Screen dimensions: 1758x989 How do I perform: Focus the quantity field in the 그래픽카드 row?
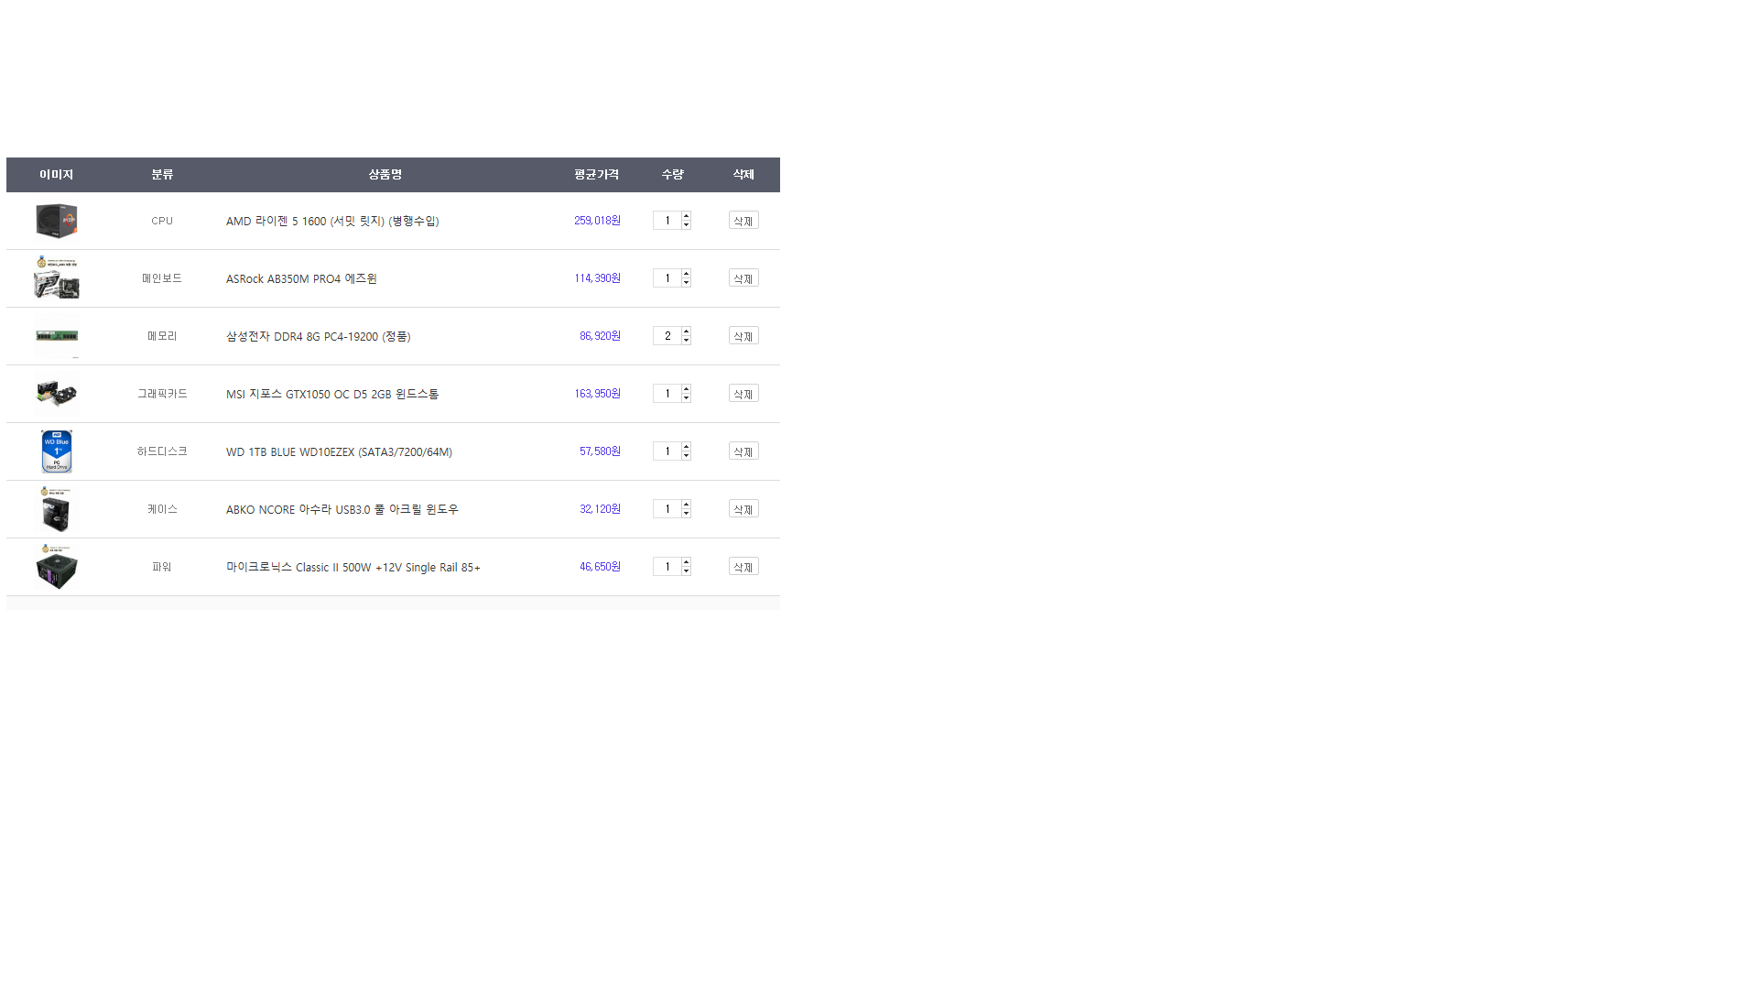coord(667,394)
